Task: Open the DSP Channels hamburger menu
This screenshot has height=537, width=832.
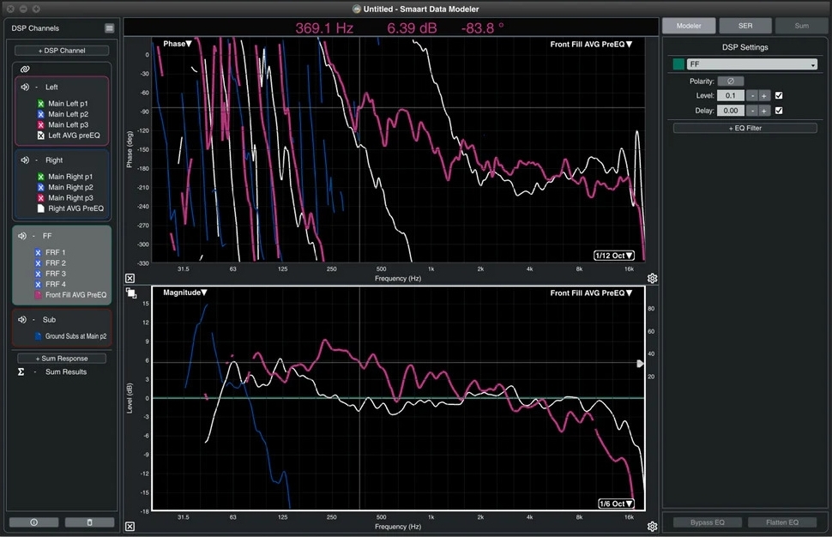Action: pyautogui.click(x=109, y=28)
